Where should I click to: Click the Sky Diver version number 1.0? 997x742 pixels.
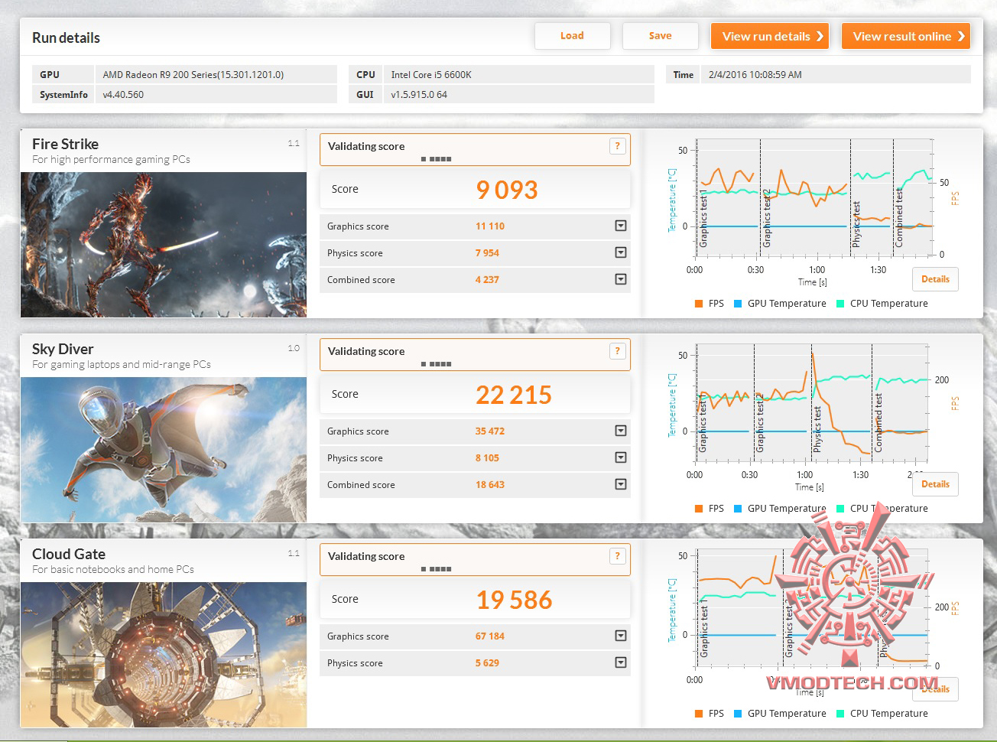294,349
